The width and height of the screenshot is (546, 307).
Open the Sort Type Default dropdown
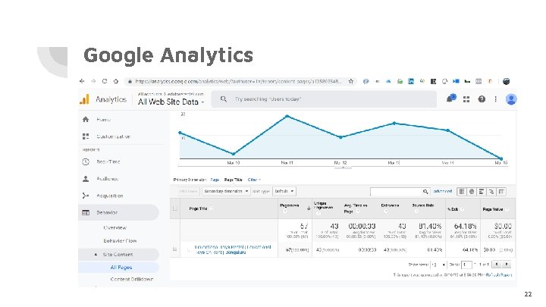(284, 191)
